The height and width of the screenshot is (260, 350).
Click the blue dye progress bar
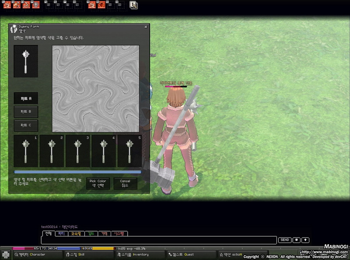click(x=78, y=172)
